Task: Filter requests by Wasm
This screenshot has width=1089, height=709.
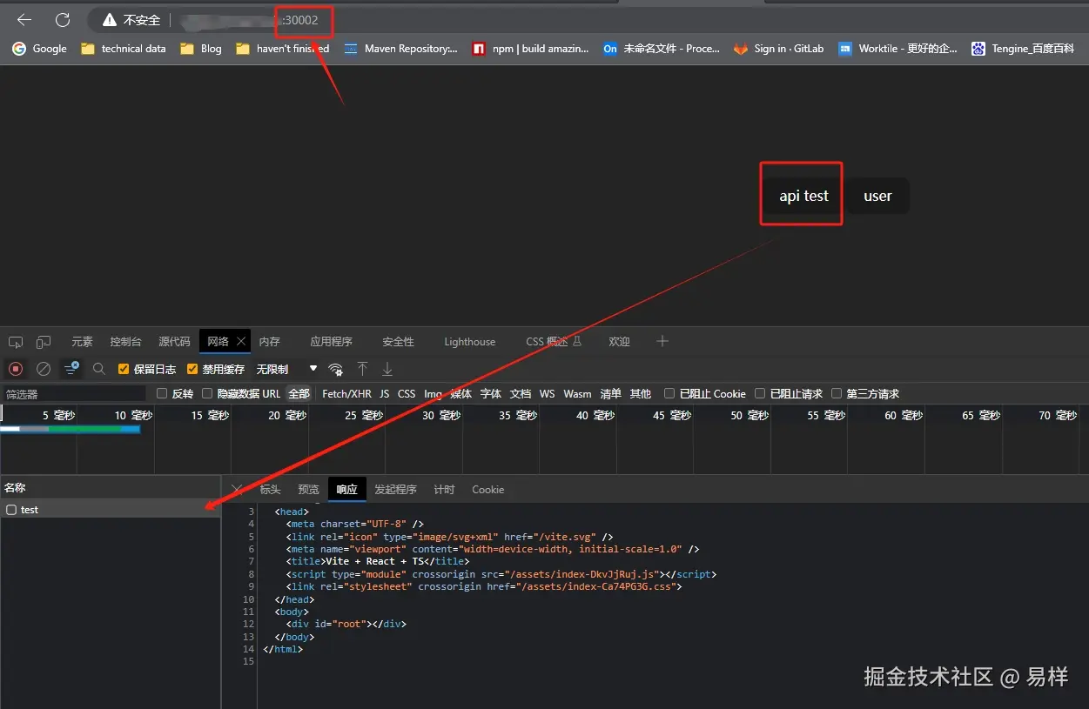Action: 577,394
